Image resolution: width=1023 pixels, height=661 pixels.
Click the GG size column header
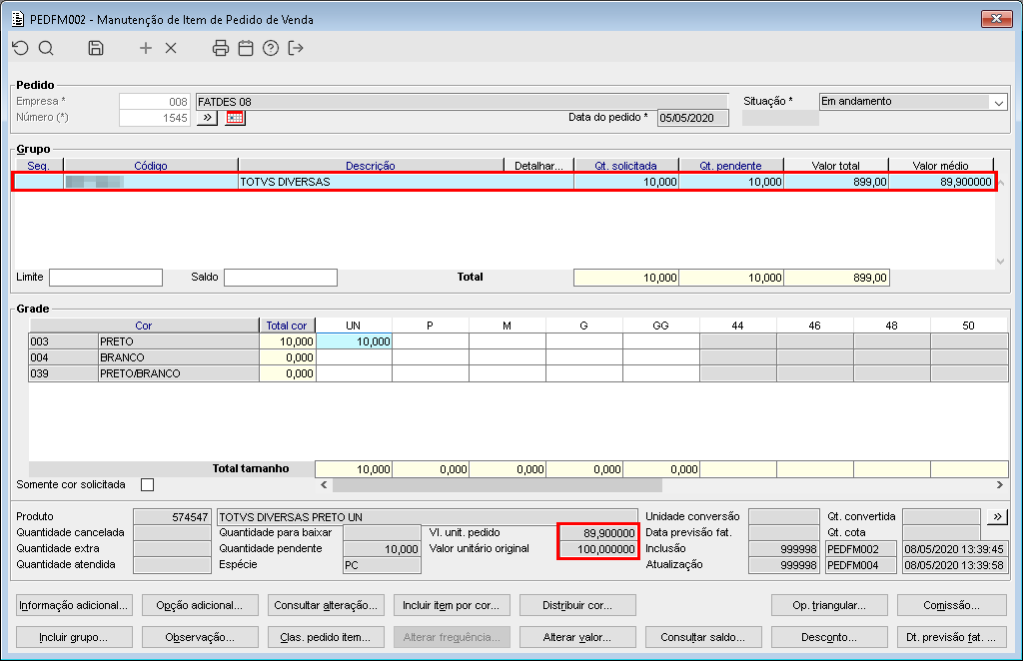click(x=660, y=326)
